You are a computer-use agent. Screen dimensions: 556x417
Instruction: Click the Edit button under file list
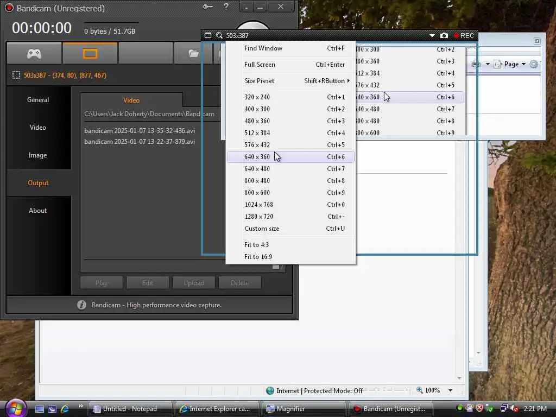point(148,283)
